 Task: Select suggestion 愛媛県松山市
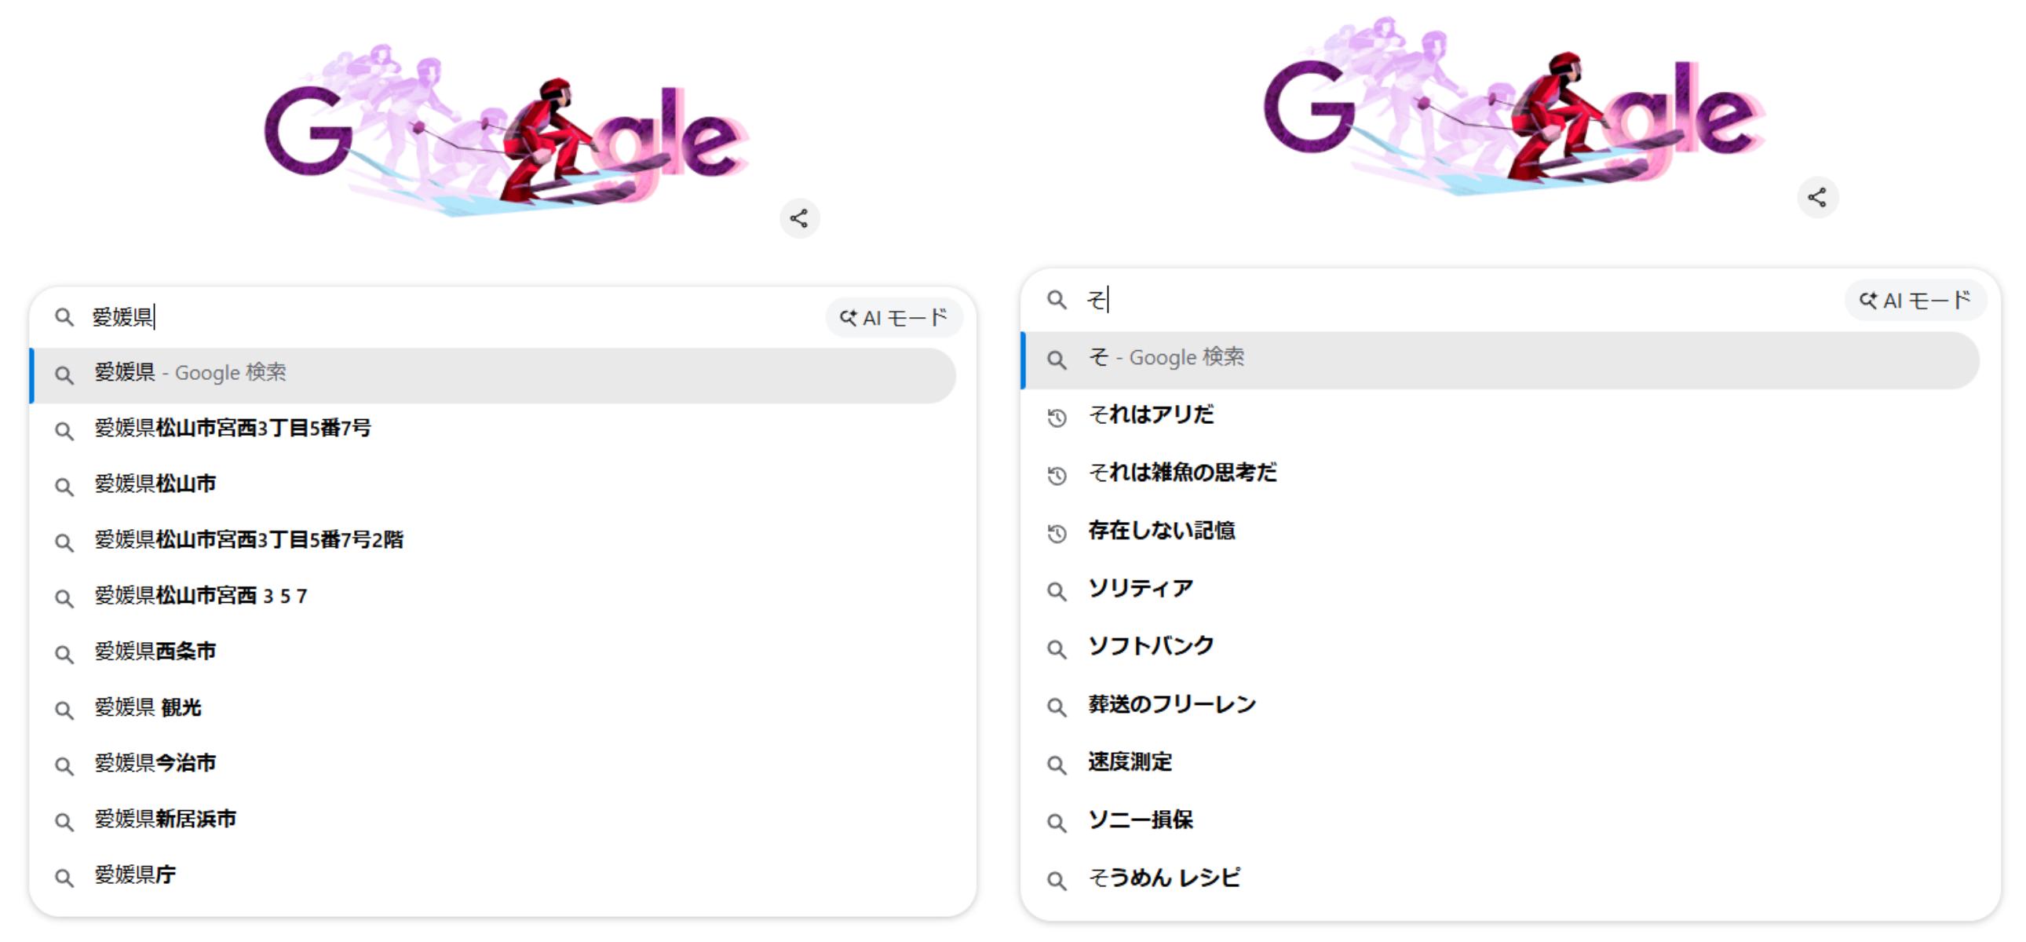[155, 484]
